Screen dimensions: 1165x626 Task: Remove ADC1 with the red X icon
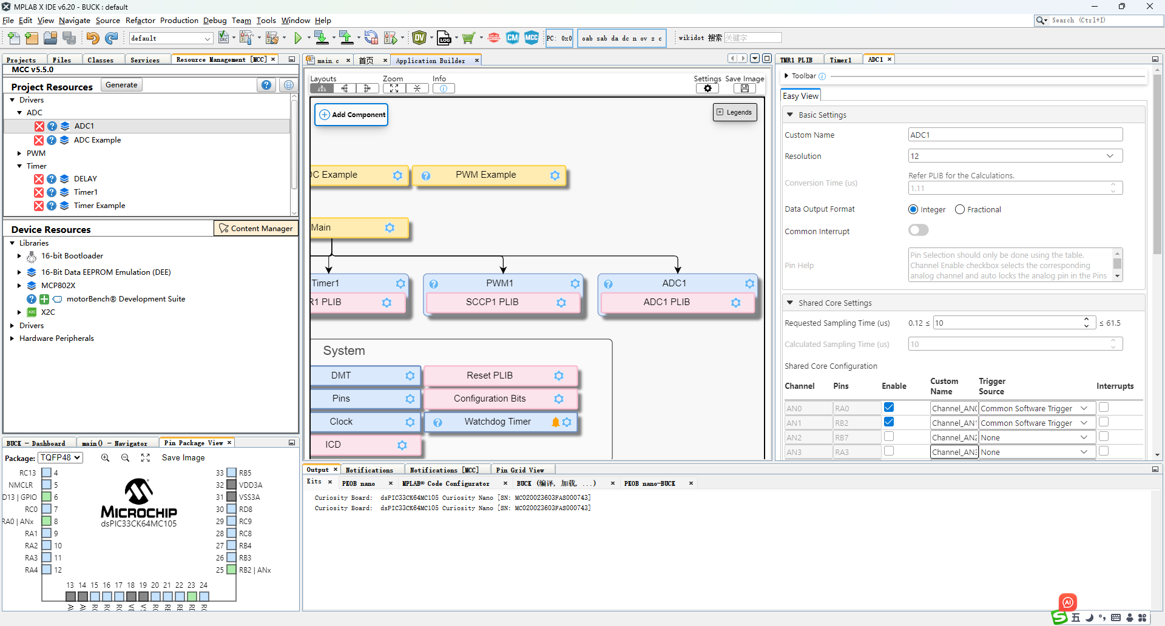pyautogui.click(x=39, y=126)
